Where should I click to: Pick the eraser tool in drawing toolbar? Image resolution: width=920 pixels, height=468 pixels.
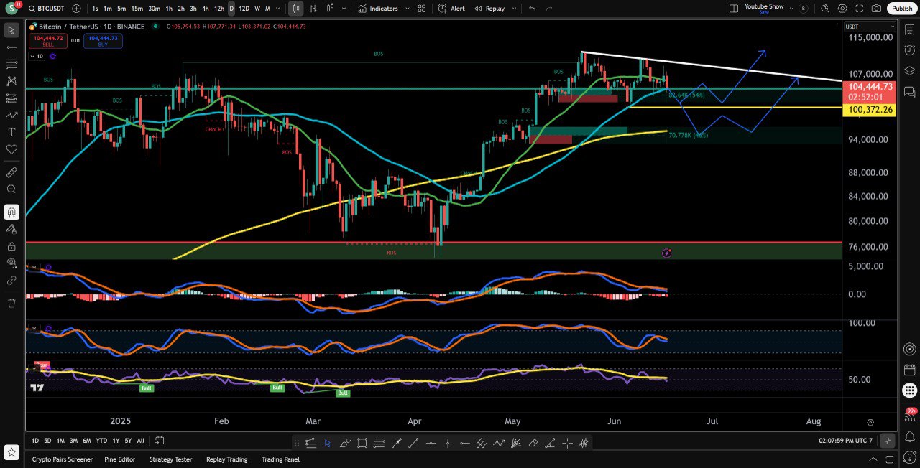(533, 443)
